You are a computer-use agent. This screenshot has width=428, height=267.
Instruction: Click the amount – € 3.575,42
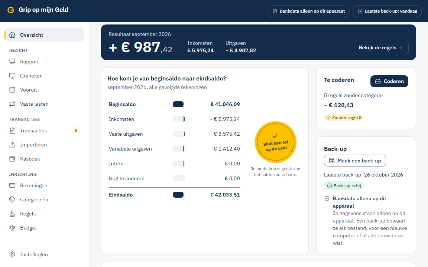point(225,134)
